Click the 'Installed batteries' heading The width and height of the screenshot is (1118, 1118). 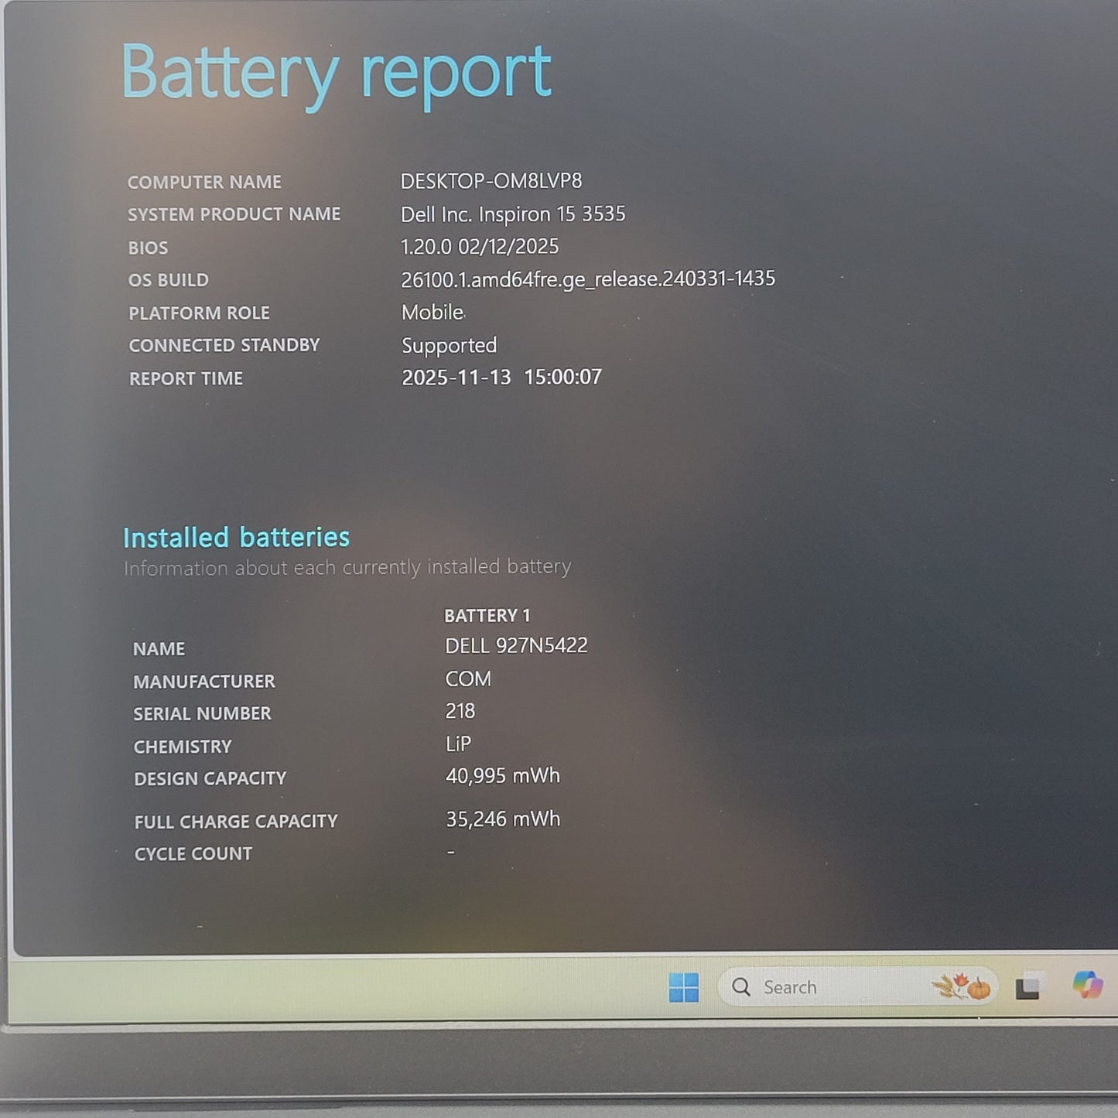point(237,537)
